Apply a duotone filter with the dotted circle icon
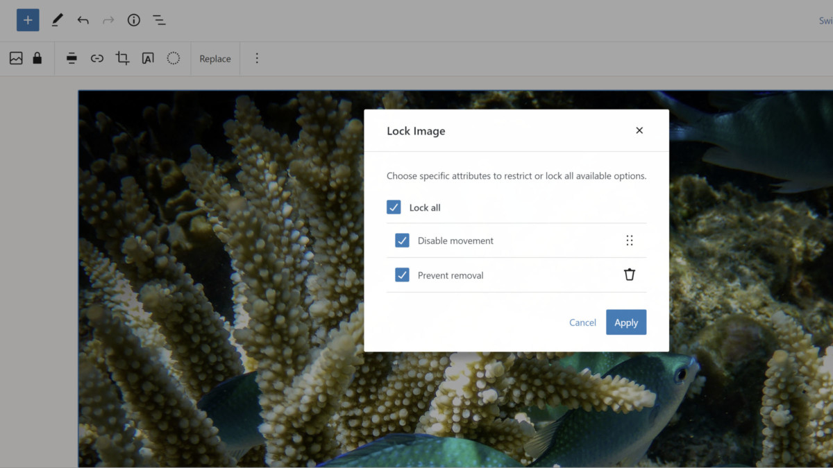This screenshot has height=468, width=833. pyautogui.click(x=173, y=58)
